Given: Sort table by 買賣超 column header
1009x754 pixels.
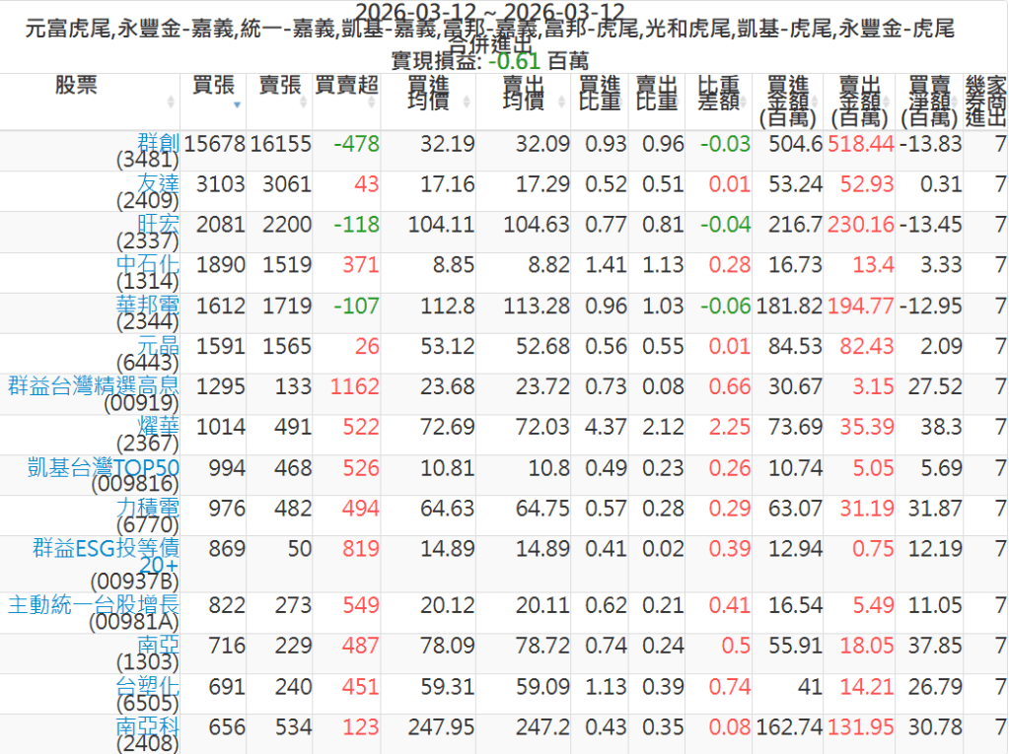Looking at the screenshot, I should (x=346, y=86).
